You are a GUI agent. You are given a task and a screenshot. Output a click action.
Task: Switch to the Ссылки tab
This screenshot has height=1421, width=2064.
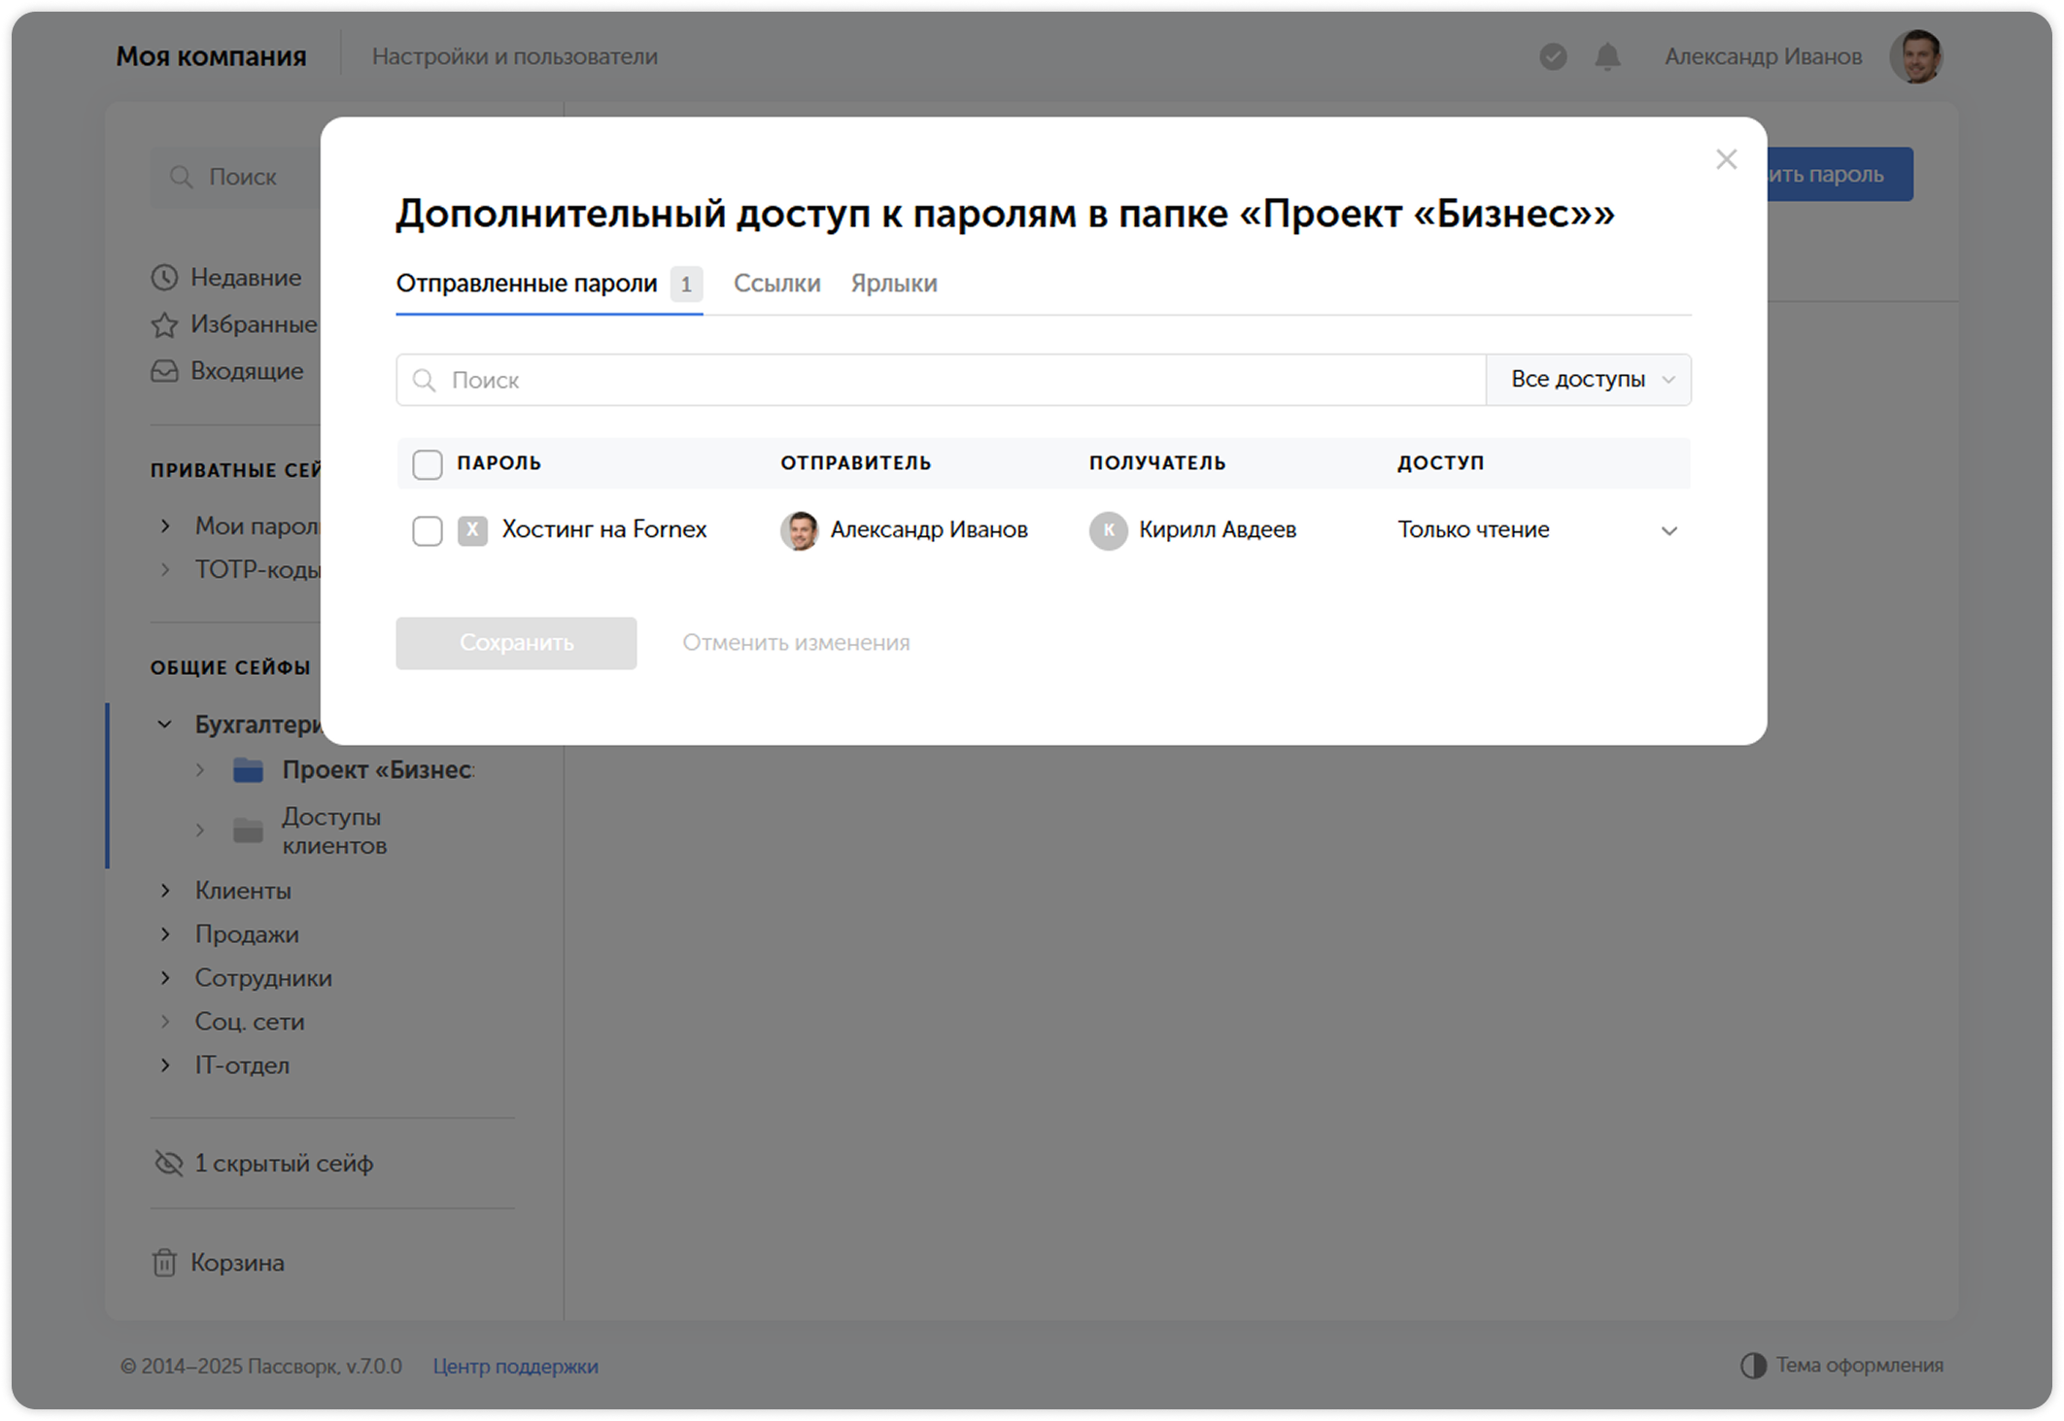(776, 284)
